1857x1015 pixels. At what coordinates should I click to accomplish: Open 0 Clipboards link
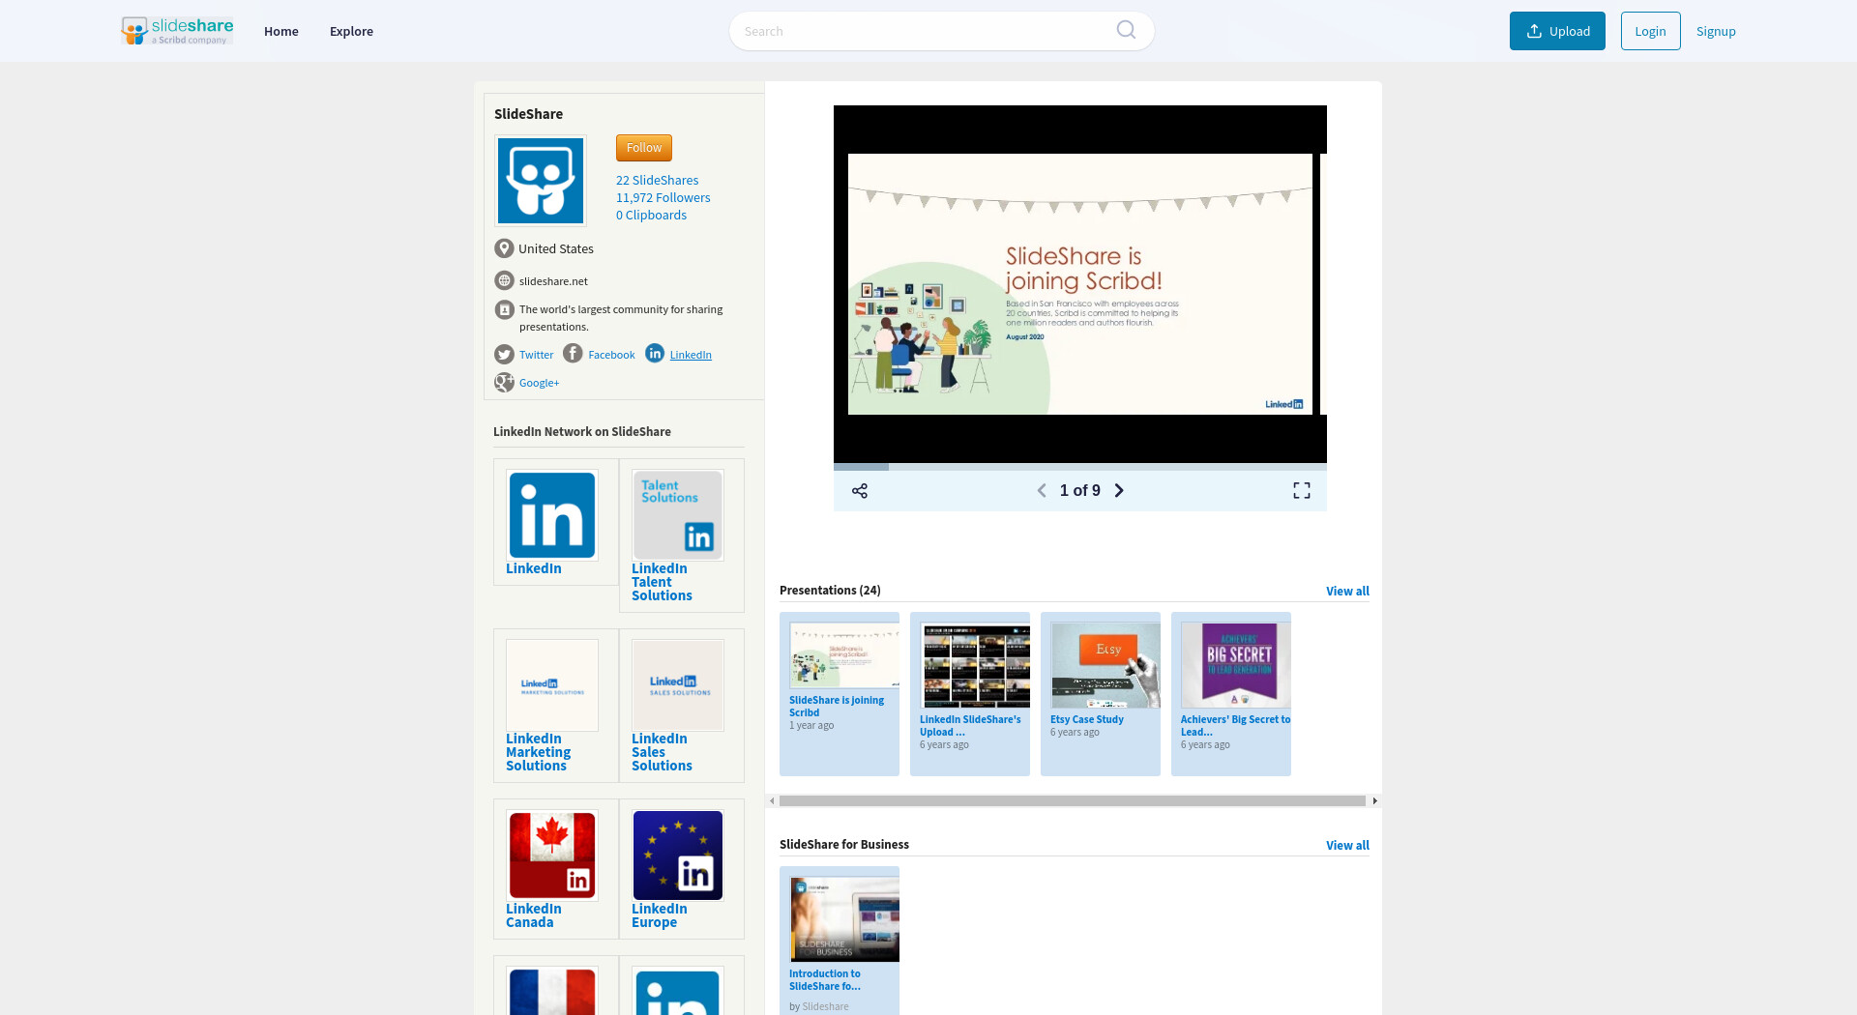pyautogui.click(x=651, y=216)
